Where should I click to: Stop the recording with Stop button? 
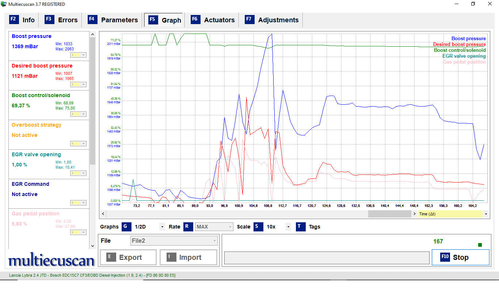(x=460, y=257)
